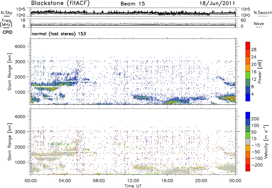Click Power colorbar bright blue segment below 4

(x=248, y=97)
